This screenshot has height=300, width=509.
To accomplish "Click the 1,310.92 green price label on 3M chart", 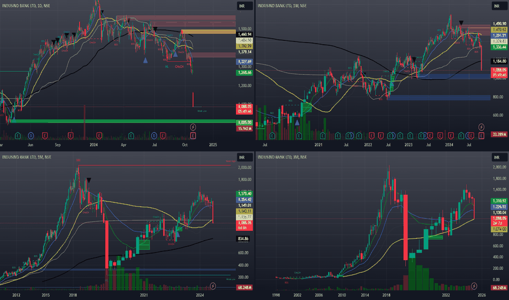I will [x=499, y=201].
